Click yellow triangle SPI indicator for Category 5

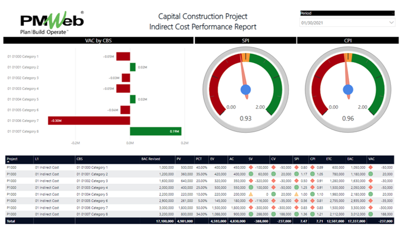(x=296, y=194)
